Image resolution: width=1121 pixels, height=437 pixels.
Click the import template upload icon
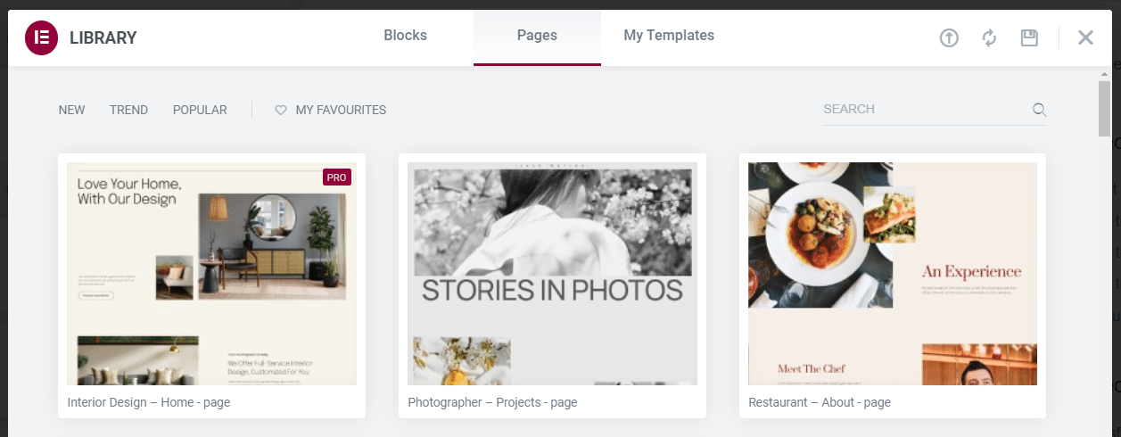pos(949,37)
